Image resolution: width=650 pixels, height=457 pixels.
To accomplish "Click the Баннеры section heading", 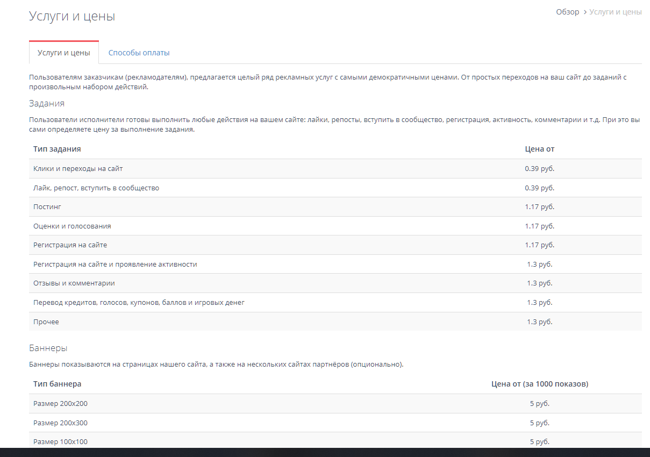I will tap(48, 348).
